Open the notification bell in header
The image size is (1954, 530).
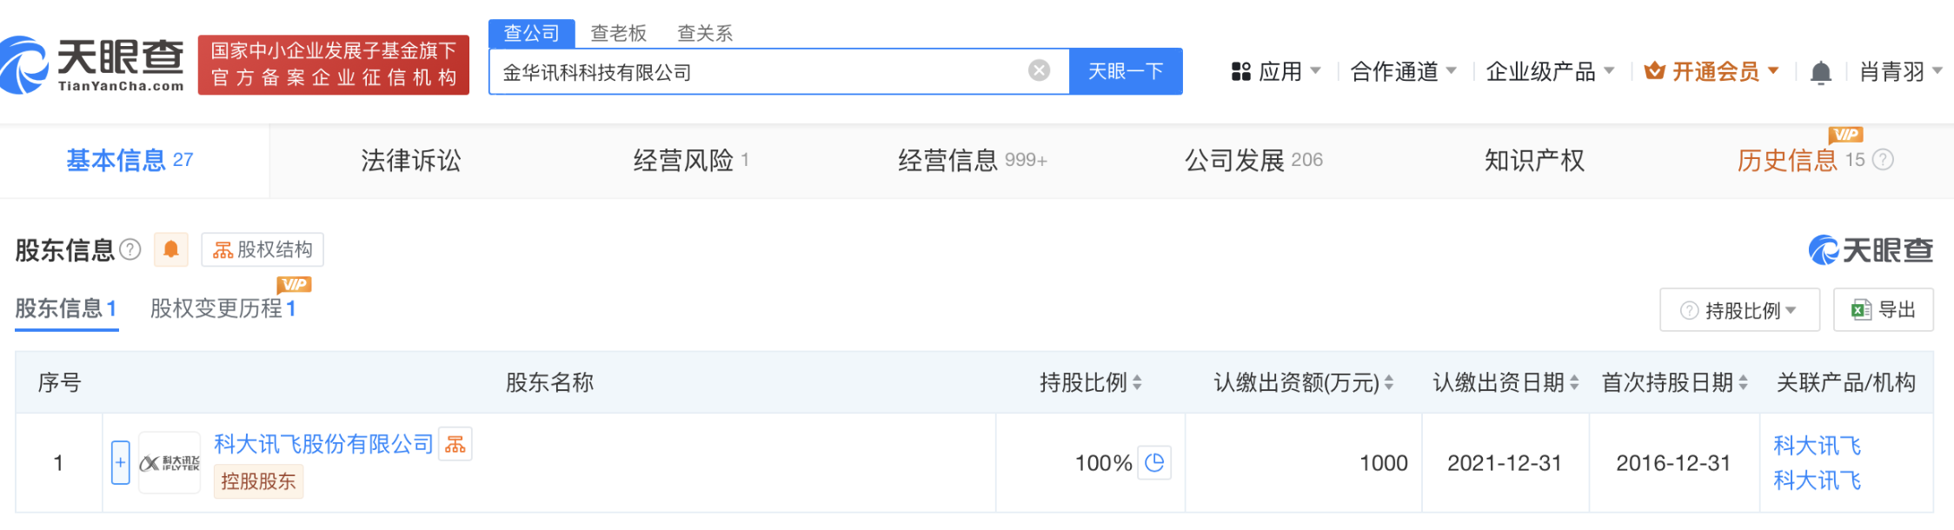(x=1820, y=72)
